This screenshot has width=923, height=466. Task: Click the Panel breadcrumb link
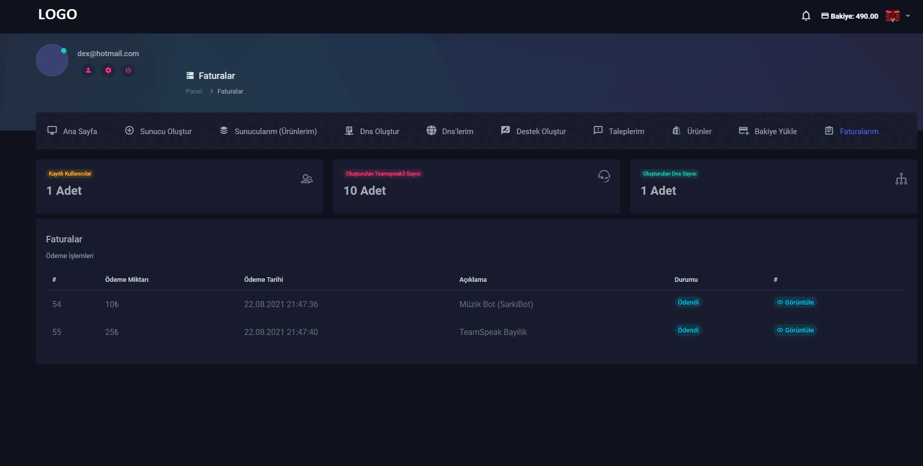(x=194, y=92)
